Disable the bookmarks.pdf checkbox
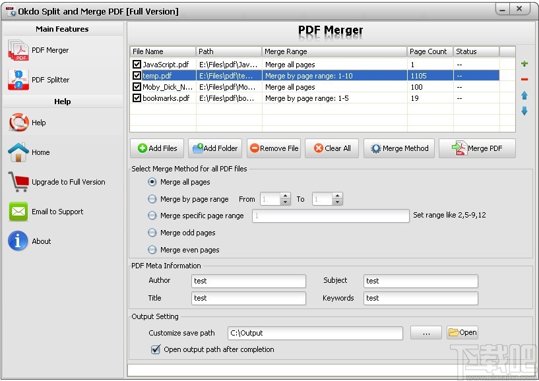This screenshot has width=539, height=381. (137, 98)
